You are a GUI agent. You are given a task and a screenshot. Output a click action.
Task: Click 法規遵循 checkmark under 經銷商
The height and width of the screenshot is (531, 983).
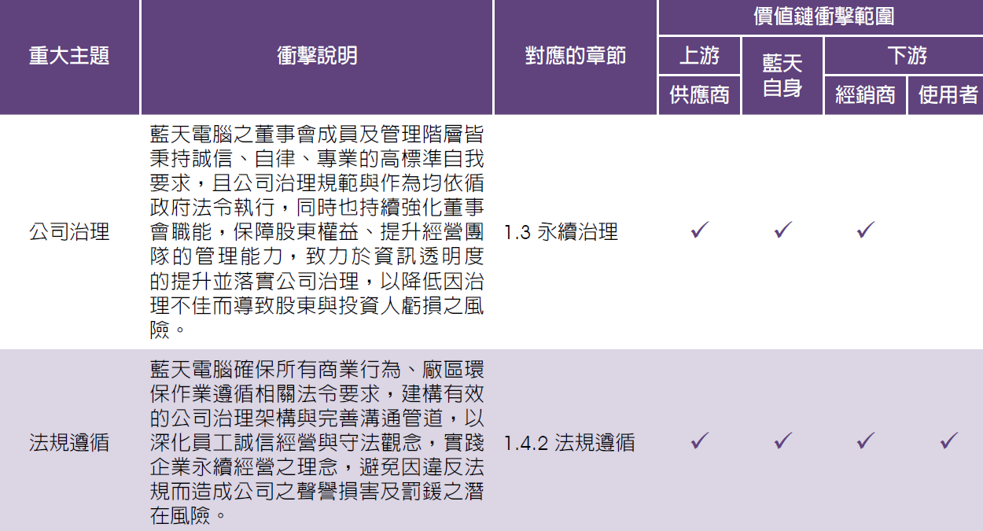coord(866,441)
